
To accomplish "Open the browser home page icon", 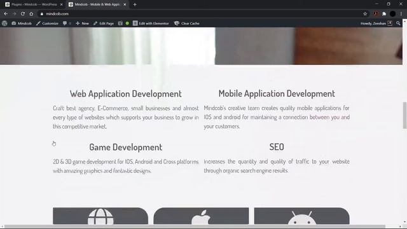I will click(31, 14).
